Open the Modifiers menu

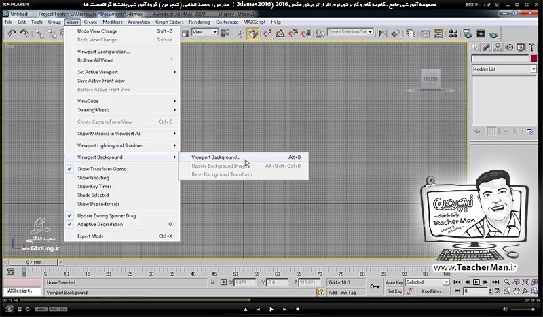113,22
